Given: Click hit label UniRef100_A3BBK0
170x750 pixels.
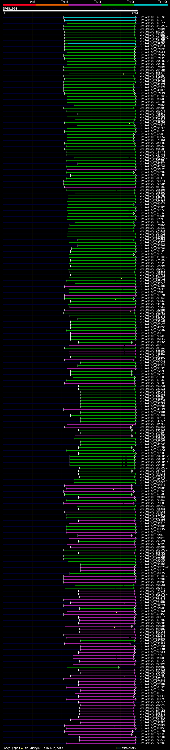Looking at the screenshot, I should (152, 354).
